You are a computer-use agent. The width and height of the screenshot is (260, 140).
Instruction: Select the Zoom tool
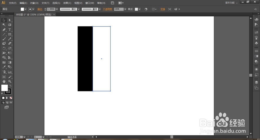(10, 82)
